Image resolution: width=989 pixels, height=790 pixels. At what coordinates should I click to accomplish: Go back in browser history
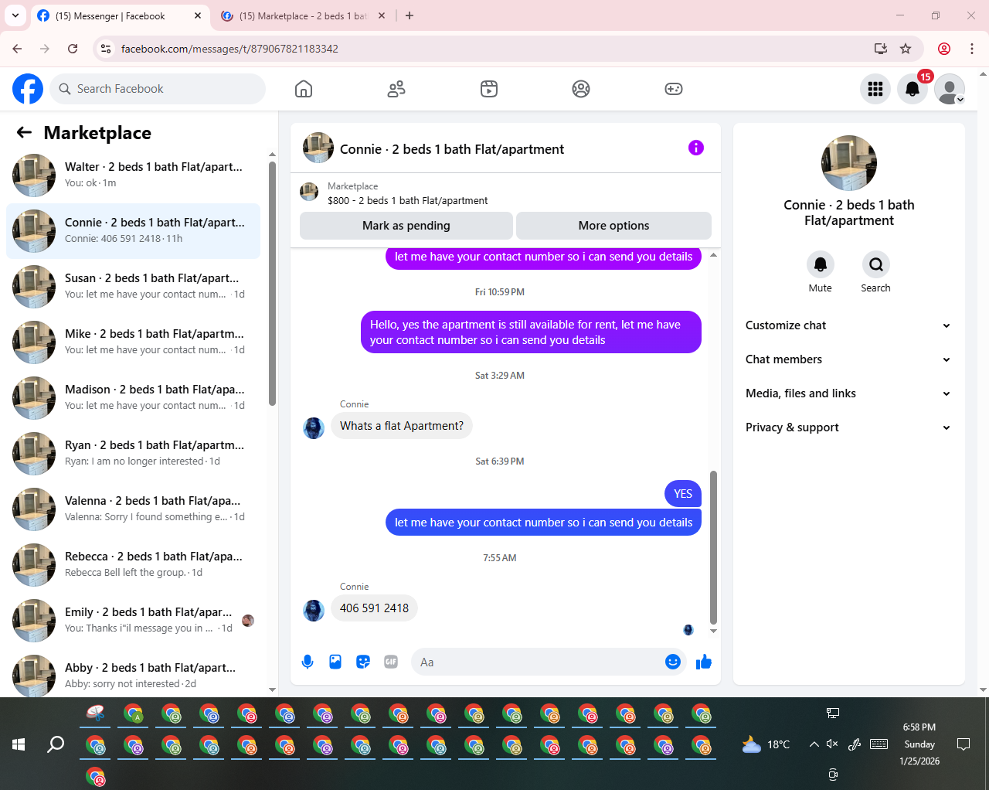tap(17, 49)
